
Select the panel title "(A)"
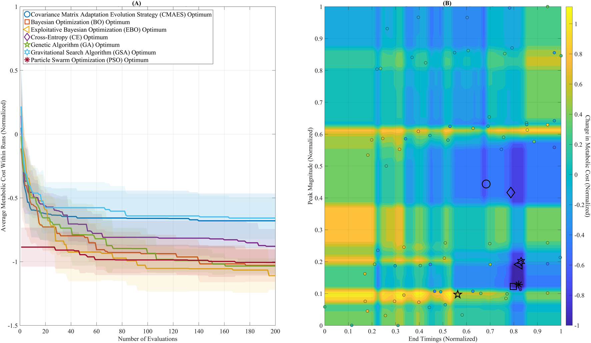pos(136,3)
